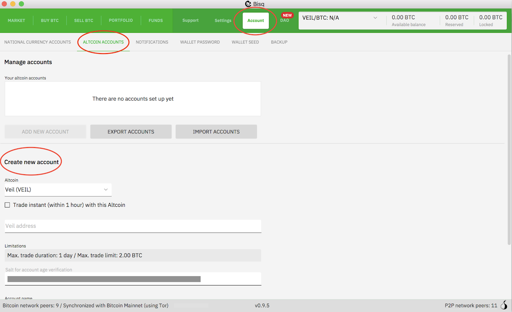Click the 'Manage accounts' heading

[x=28, y=62]
